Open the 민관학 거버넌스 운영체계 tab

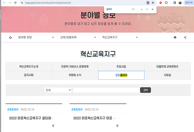[75, 67]
